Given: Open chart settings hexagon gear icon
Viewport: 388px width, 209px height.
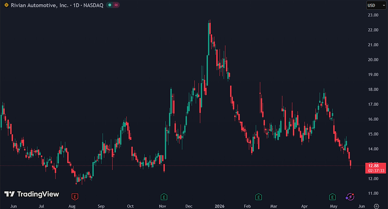Looking at the screenshot, I should [x=377, y=206].
